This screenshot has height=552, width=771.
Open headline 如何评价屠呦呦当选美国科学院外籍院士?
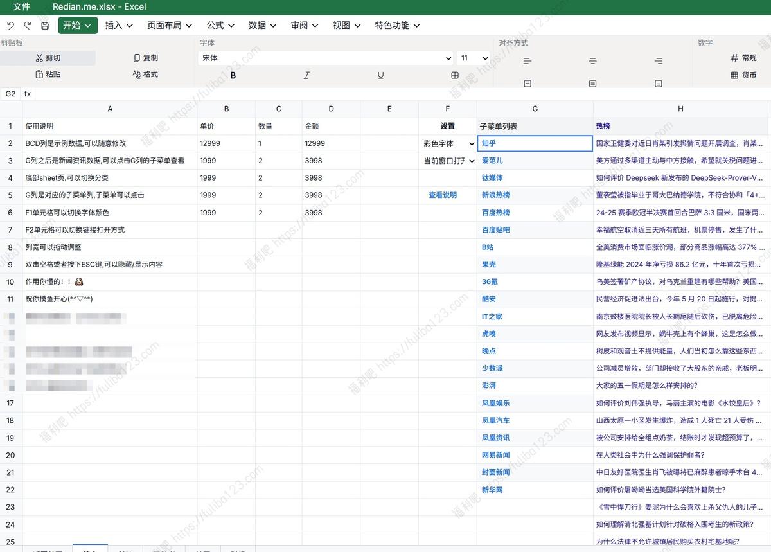pos(662,490)
